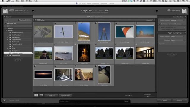Click the T189 folder icon

pyautogui.click(x=10, y=49)
